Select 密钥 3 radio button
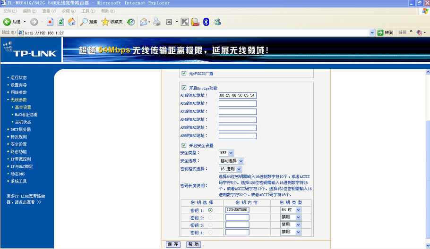 [x=210, y=225]
